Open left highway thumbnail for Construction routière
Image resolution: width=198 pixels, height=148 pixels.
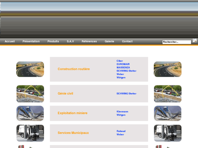click(x=30, y=69)
